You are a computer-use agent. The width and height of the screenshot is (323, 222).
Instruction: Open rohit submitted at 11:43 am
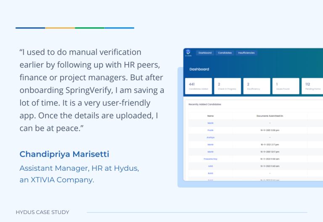[x=210, y=166]
